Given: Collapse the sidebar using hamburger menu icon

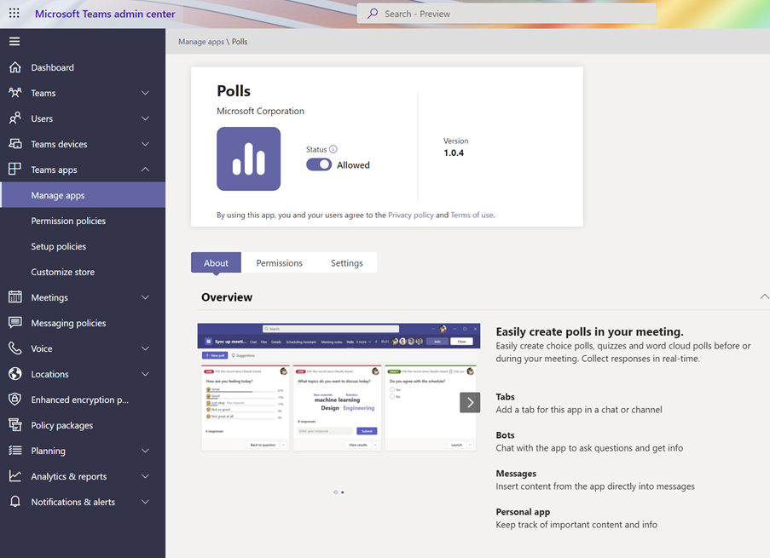Looking at the screenshot, I should tap(14, 42).
